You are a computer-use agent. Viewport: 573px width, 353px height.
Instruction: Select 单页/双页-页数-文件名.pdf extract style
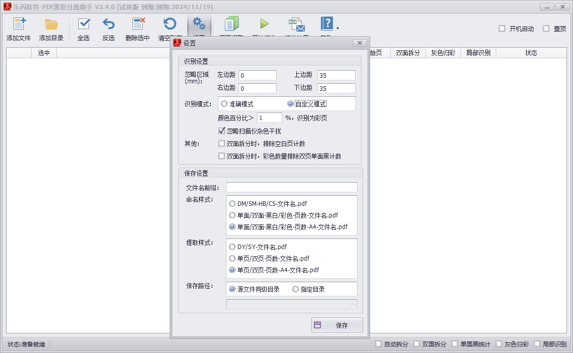click(x=232, y=259)
